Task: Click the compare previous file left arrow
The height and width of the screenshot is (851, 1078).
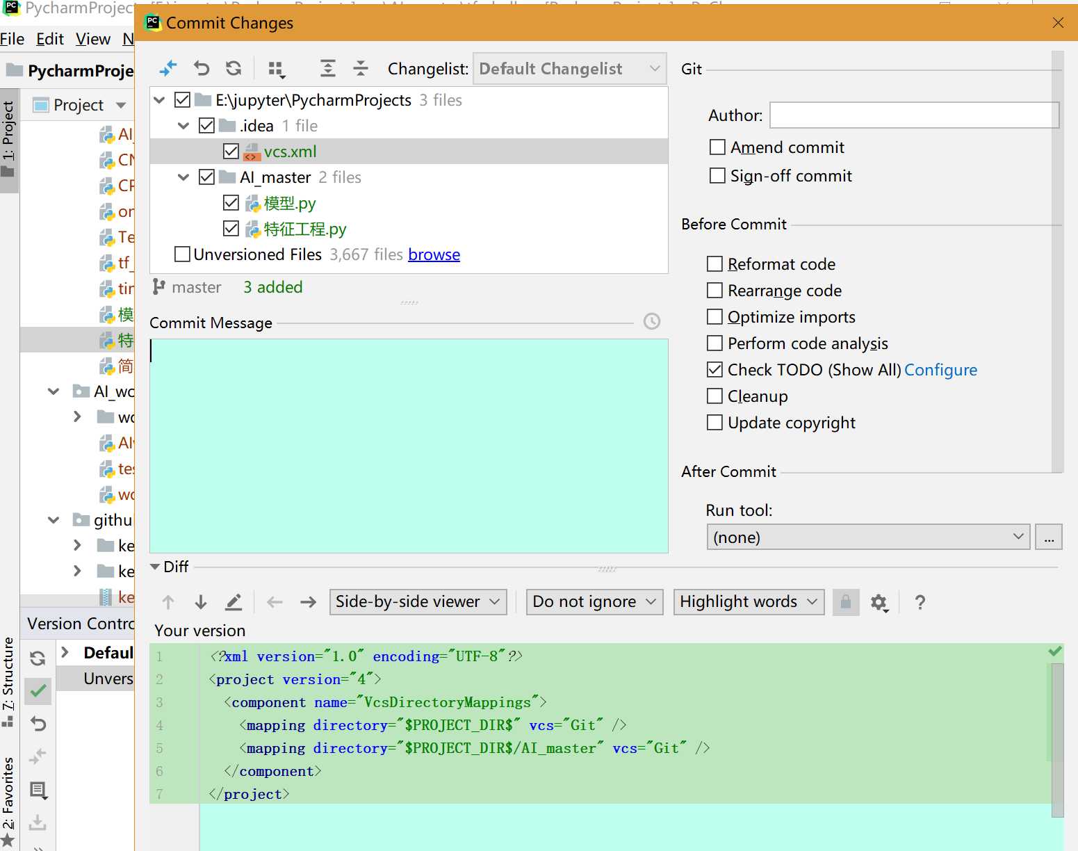Action: [275, 602]
